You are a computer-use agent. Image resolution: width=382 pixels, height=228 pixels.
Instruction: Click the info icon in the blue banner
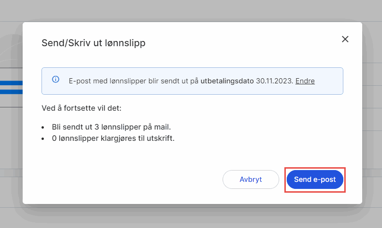click(x=56, y=79)
